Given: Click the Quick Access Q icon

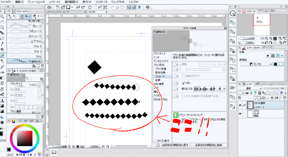Looking at the screenshot, I should [x=233, y=13].
